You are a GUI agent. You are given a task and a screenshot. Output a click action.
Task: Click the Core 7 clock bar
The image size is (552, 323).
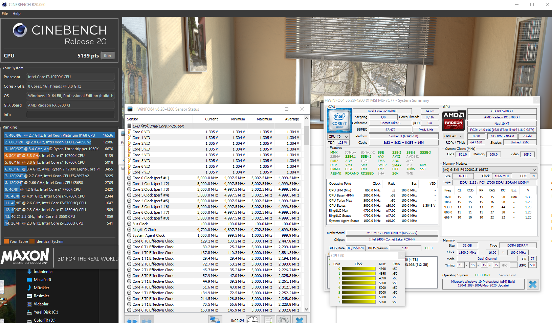point(359,302)
